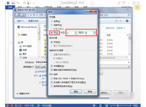Click the 类型 column header

(x=109, y=35)
